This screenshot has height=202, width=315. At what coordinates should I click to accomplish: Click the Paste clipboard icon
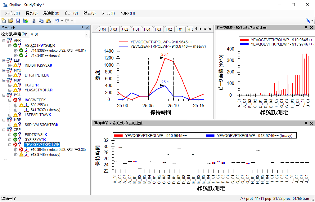(x=48, y=21)
